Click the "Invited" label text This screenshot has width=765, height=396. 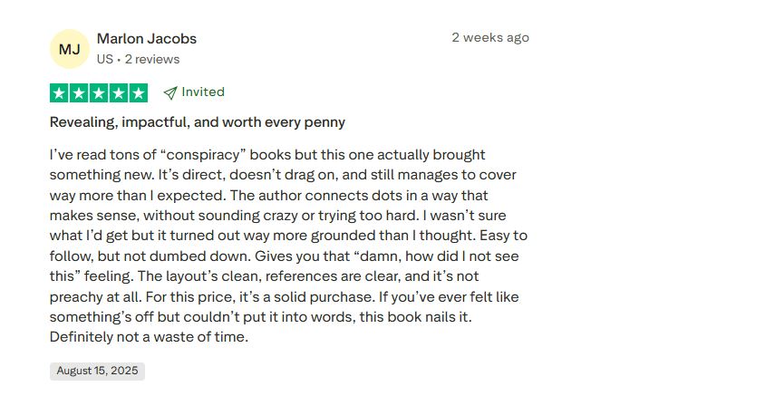[203, 92]
